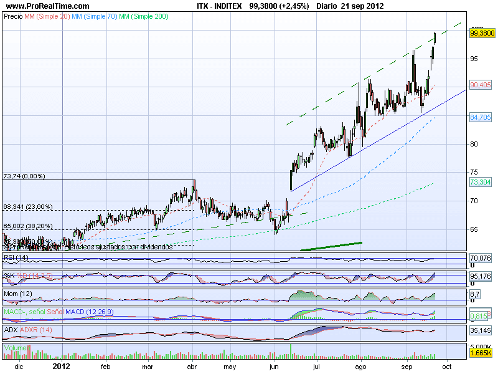Select the Mom (12) momentum label
This screenshot has width=498, height=374.
click(18, 294)
